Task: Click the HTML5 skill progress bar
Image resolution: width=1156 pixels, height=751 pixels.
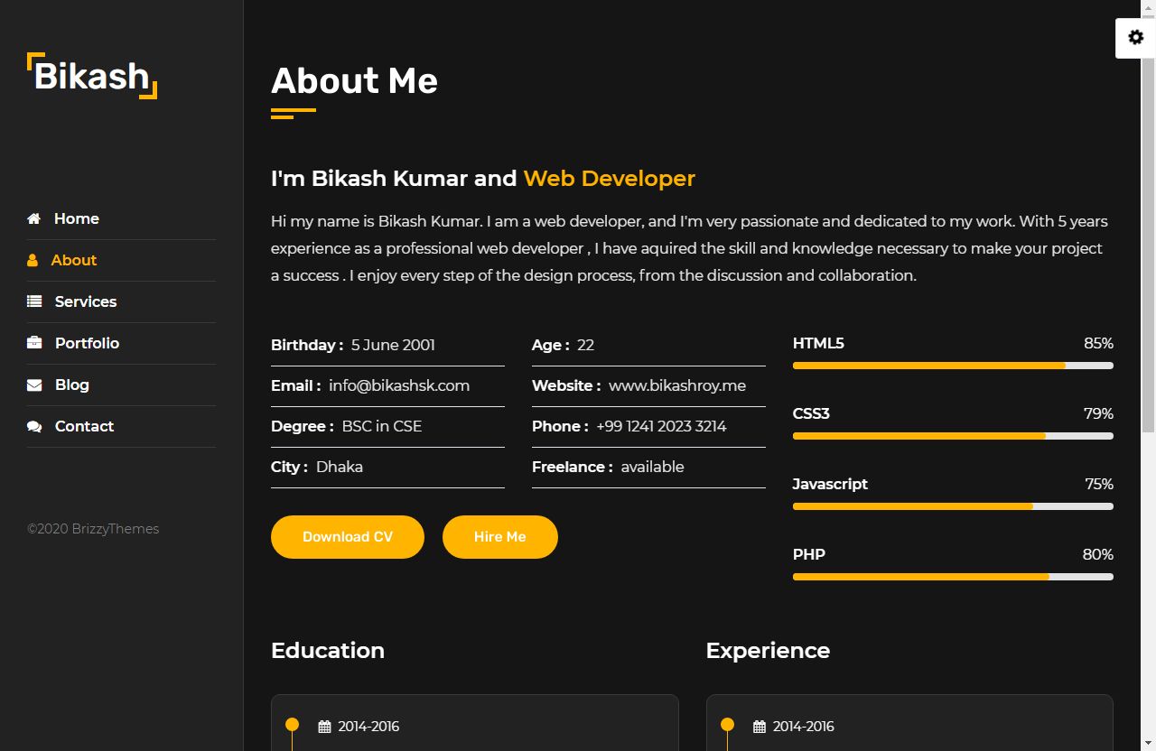Action: [x=952, y=366]
